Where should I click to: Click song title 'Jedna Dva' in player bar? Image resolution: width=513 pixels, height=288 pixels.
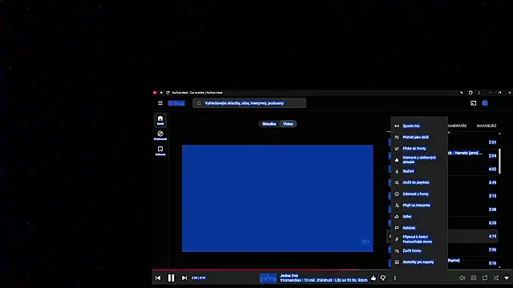(x=289, y=275)
